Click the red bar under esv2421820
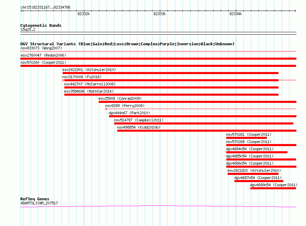306x226 pixels. pos(253,174)
